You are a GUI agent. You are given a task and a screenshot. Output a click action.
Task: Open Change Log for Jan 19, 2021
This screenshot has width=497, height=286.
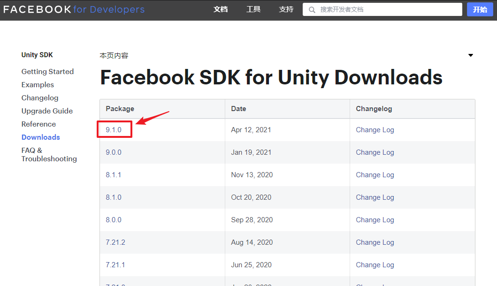click(x=375, y=152)
